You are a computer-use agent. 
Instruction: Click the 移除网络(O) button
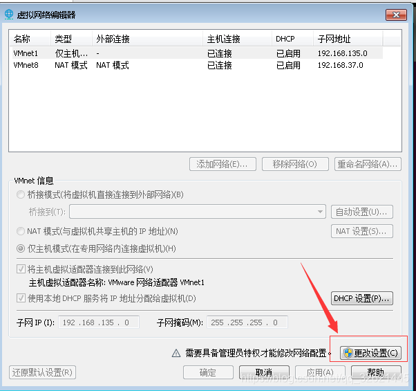(295, 164)
